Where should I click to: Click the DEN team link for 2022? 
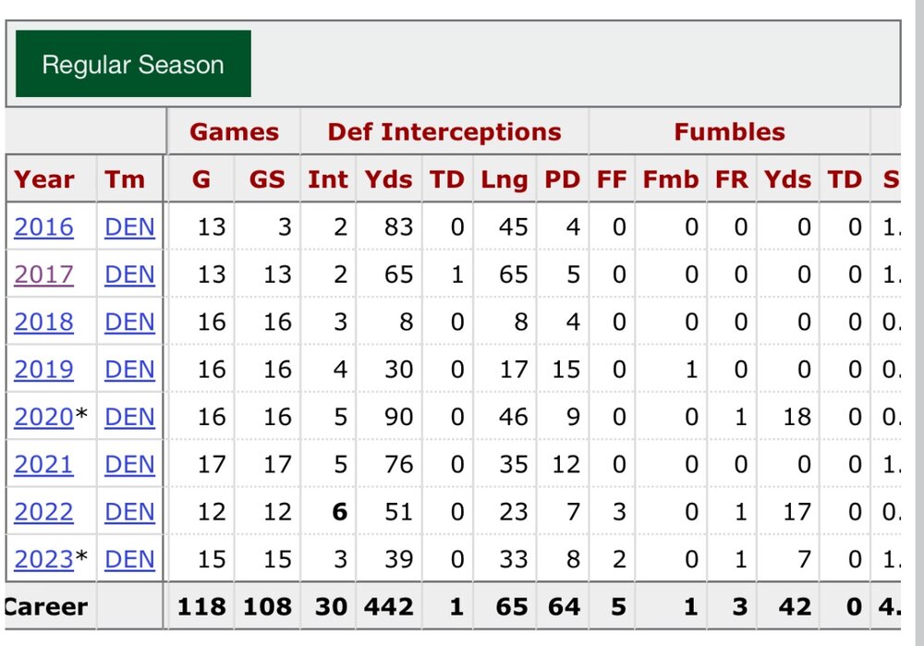[x=129, y=512]
